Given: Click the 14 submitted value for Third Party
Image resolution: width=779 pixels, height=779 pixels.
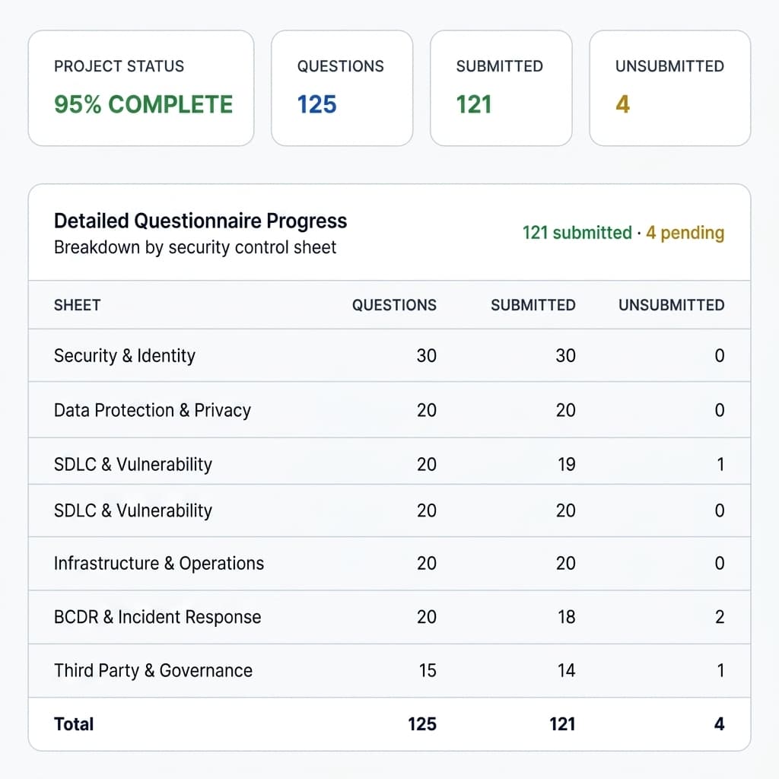Looking at the screenshot, I should tap(566, 671).
